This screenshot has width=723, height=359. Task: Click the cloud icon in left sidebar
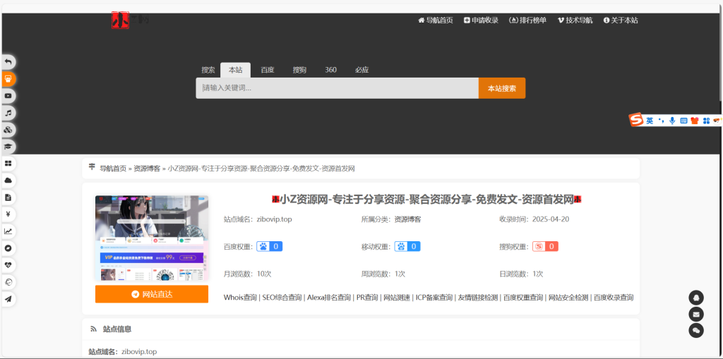[8, 181]
